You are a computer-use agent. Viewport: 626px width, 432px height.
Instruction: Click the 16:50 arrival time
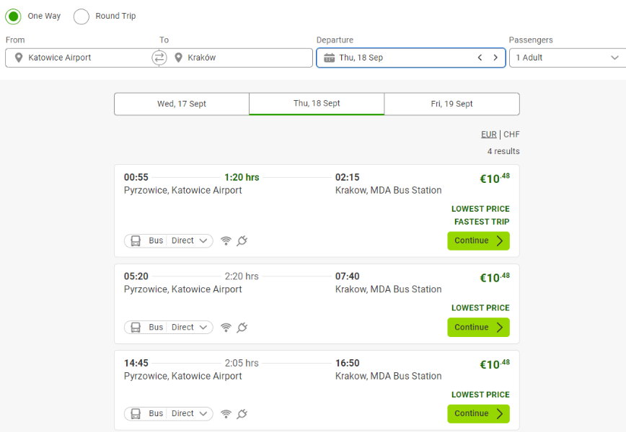(348, 364)
